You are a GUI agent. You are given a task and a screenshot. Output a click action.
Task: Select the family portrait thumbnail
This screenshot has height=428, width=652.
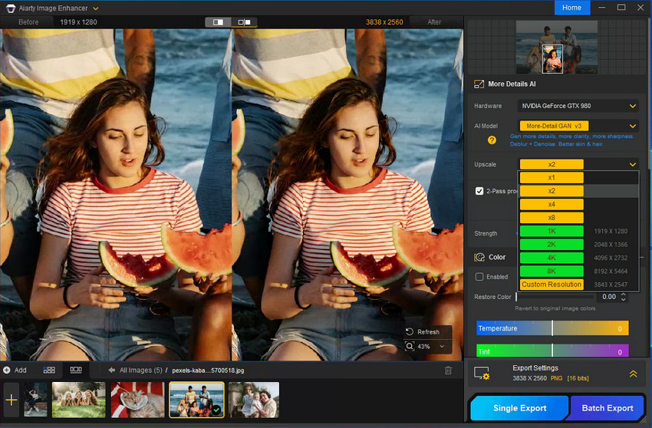point(254,400)
